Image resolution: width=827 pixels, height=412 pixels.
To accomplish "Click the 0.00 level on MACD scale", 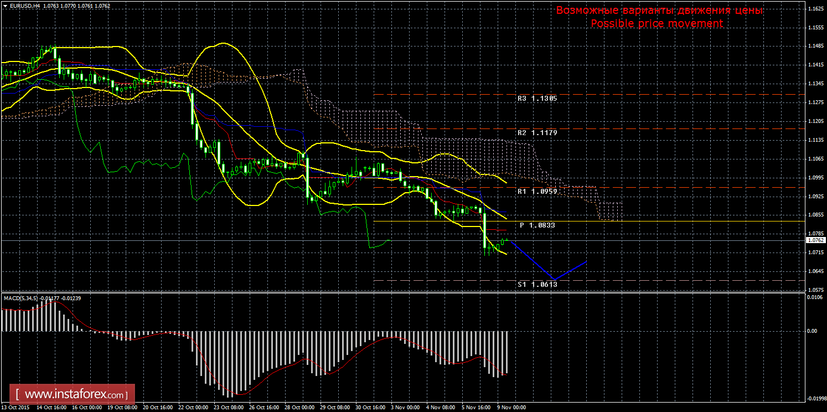I will click(x=813, y=331).
